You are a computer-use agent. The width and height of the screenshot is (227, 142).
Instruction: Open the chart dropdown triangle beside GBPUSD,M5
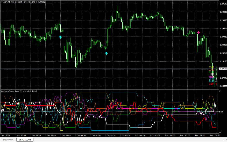pyautogui.click(x=2, y=2)
